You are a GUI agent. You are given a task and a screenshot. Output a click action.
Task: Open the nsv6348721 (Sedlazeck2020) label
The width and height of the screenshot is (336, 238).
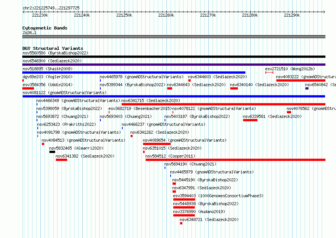click(x=209, y=219)
